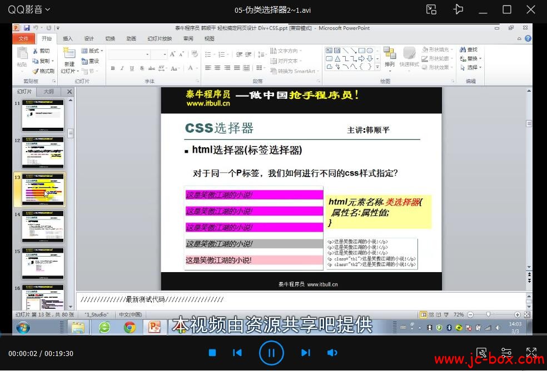The height and width of the screenshot is (371, 547).
Task: Open Chrome from the taskbar
Action: (x=130, y=328)
